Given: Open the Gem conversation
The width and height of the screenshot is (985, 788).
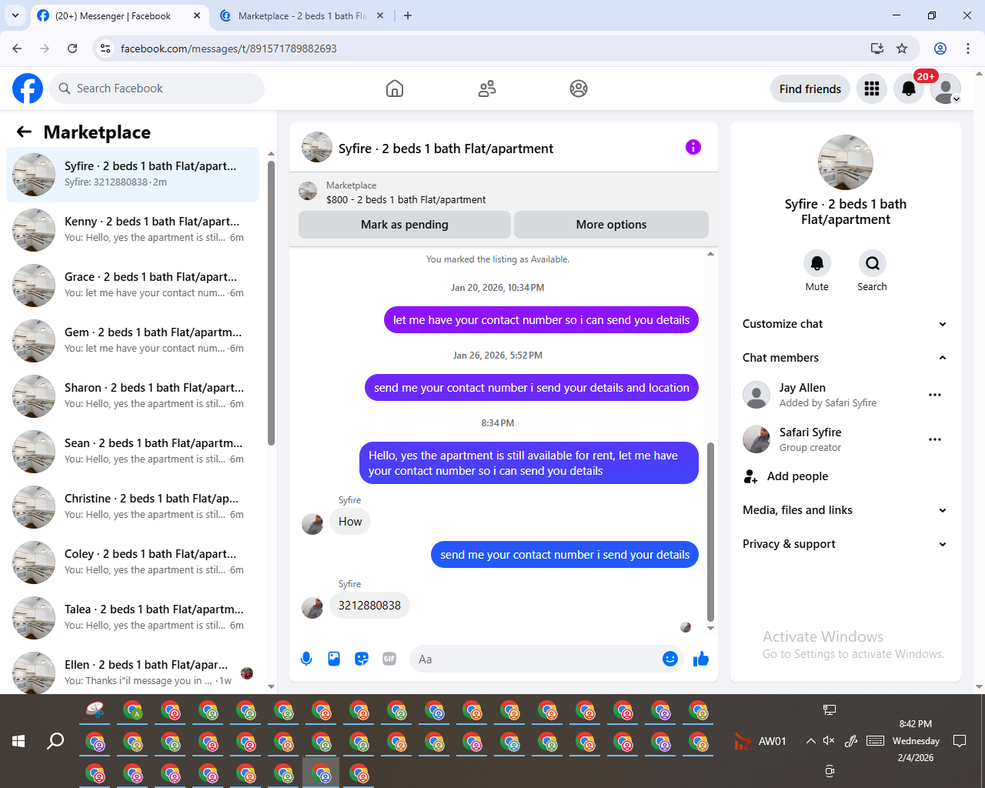Looking at the screenshot, I should coord(132,341).
